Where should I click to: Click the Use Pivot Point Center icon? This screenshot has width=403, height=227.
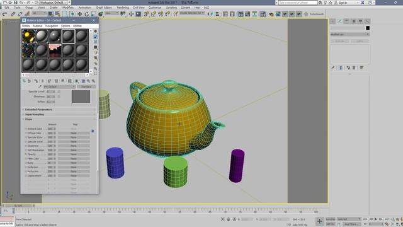pyautogui.click(x=123, y=14)
